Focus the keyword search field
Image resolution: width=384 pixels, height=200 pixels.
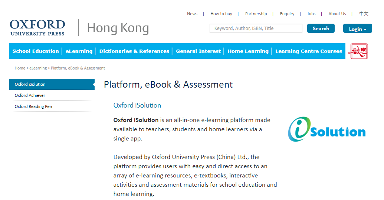pos(256,28)
